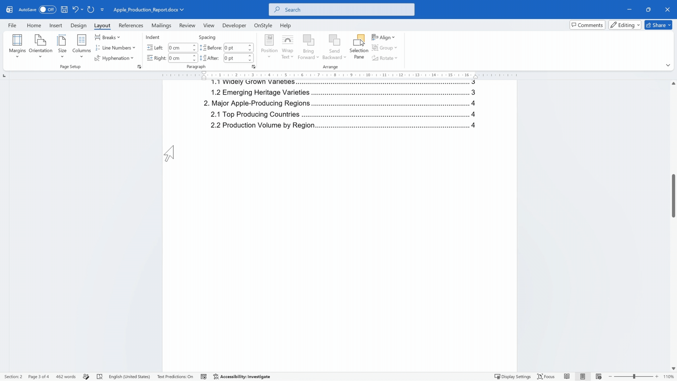
Task: Click Text Predictions: On status
Action: coord(175,376)
